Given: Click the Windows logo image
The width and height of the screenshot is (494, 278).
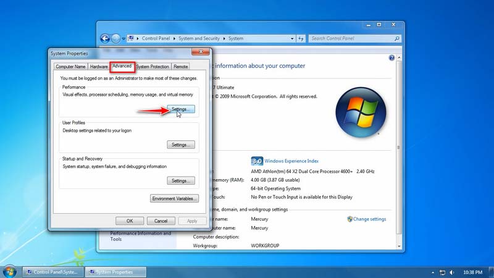Looking at the screenshot, I should [361, 112].
